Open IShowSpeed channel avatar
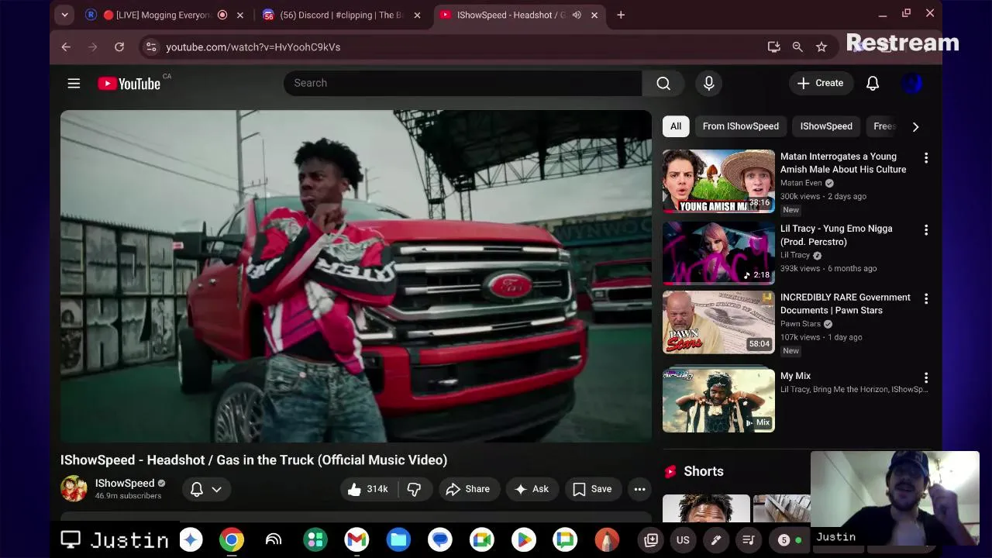 point(74,489)
